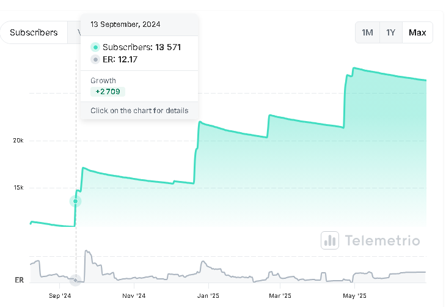Click the +2709 growth badge
This screenshot has height=307, width=446.
(x=108, y=92)
